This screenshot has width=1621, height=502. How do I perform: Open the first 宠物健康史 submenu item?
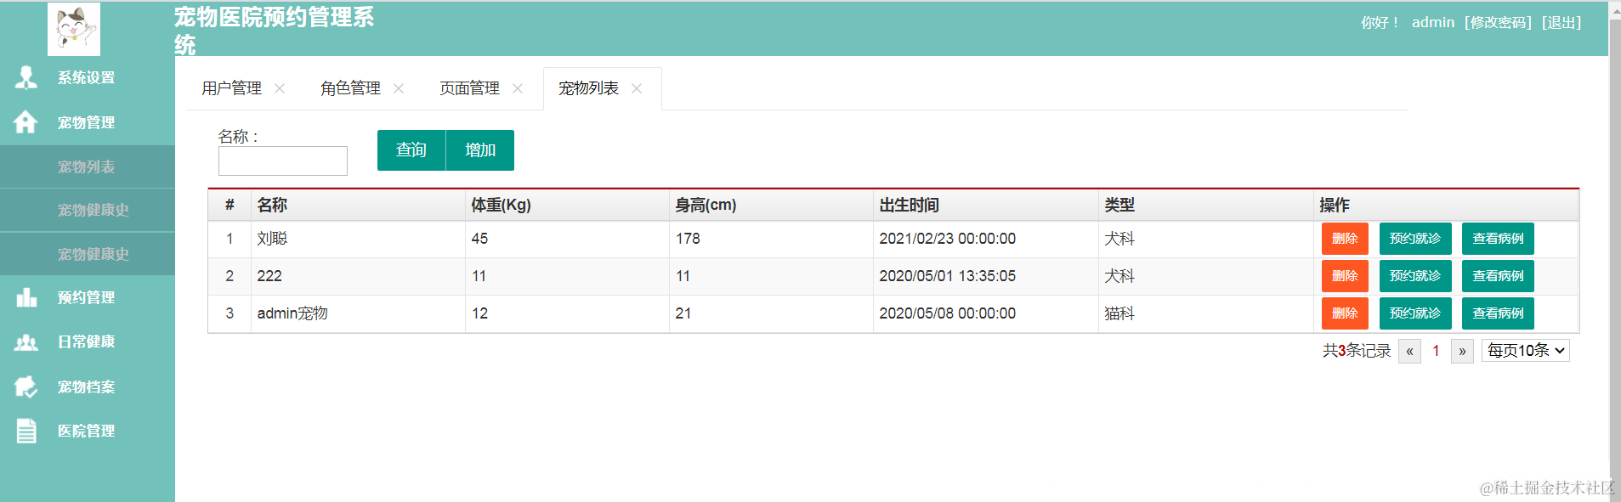pyautogui.click(x=88, y=210)
